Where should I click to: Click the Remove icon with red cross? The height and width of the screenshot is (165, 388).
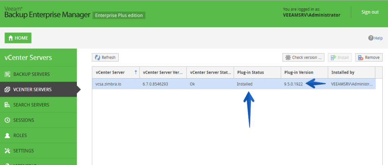coord(361,57)
